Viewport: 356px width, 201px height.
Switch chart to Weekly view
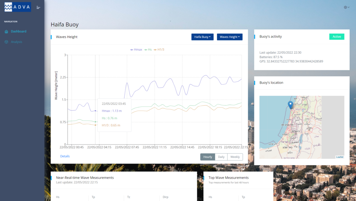point(235,157)
